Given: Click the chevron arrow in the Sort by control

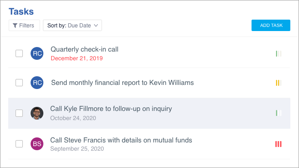Looking at the screenshot, I should [96, 26].
